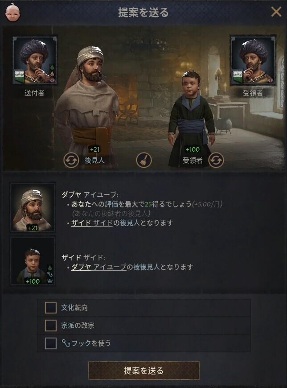Enable the 宗派の改宗 checkbox
The width and height of the screenshot is (287, 388).
click(x=51, y=325)
